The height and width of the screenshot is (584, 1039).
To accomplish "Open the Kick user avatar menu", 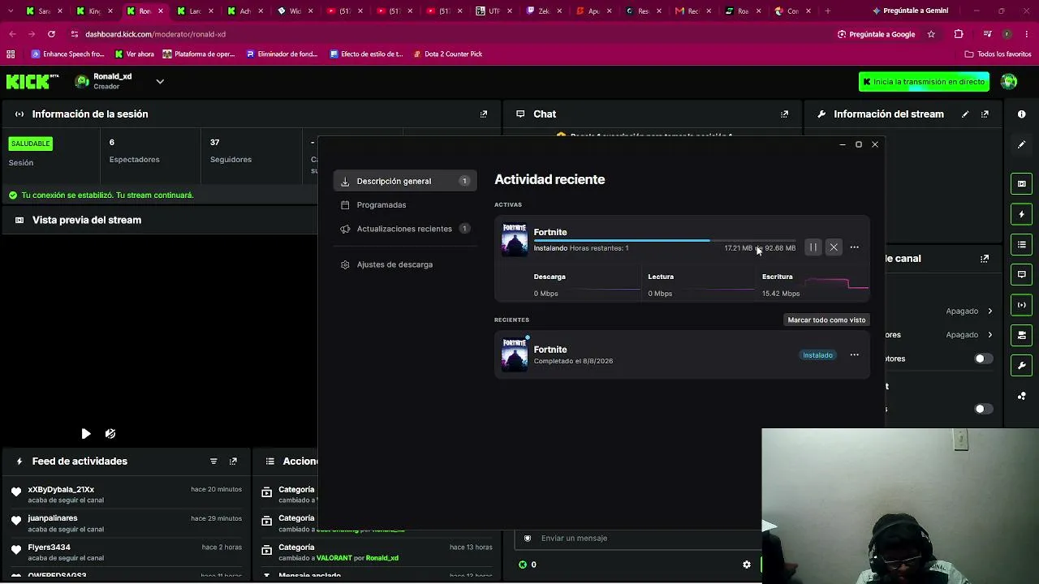I will (x=1009, y=81).
